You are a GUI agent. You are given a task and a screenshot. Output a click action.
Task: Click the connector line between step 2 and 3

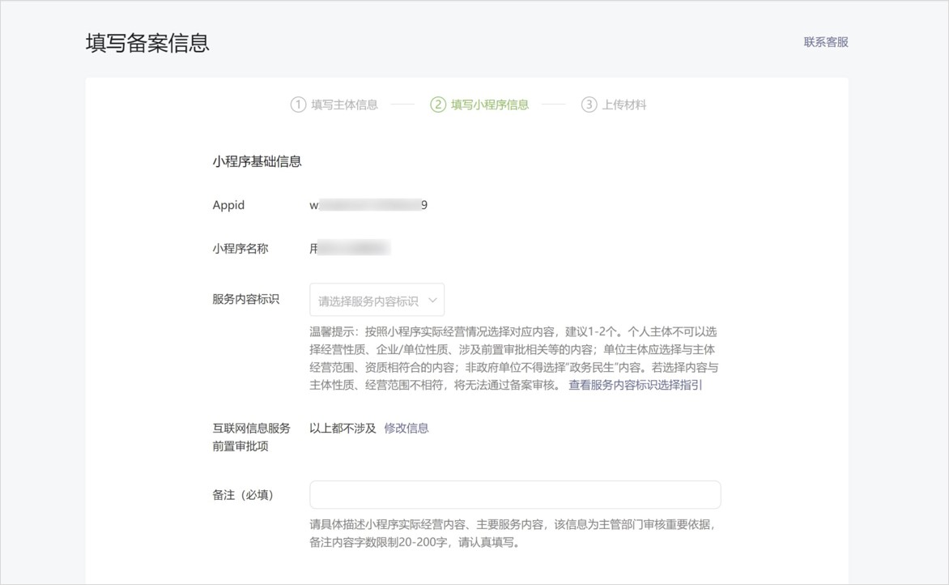click(552, 104)
